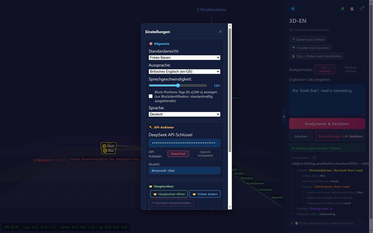
Task: Choose the OpenAI-kompatibel provider option
Action: point(205,154)
